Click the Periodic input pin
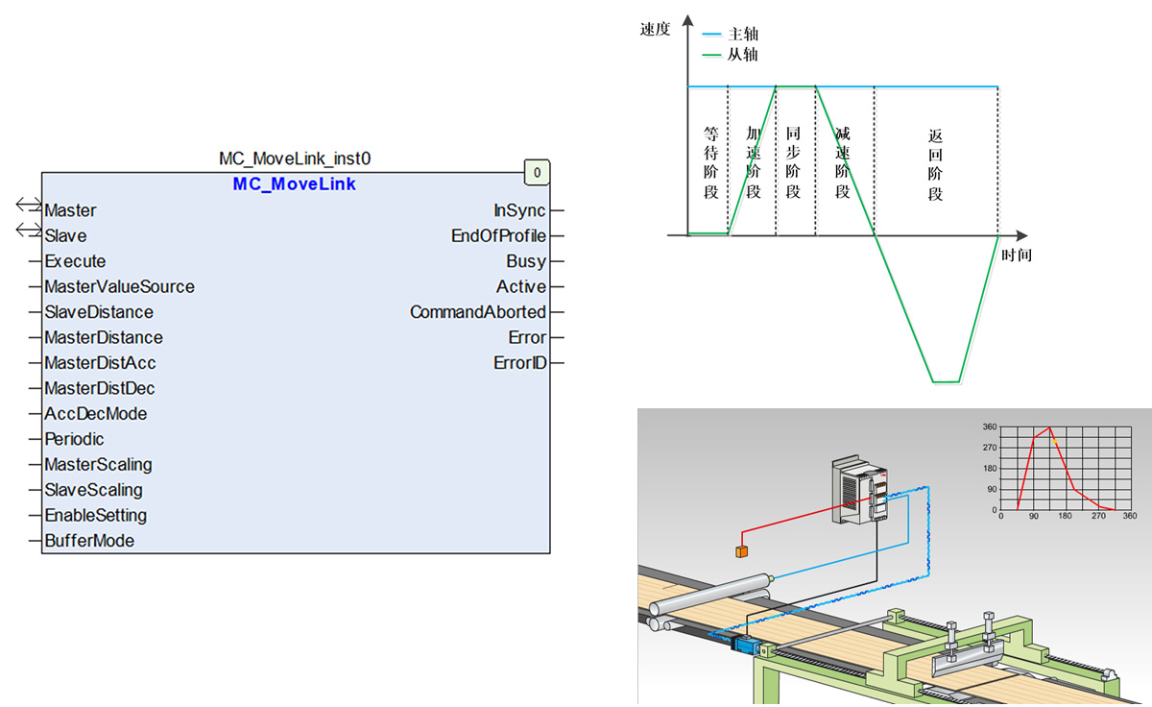The image size is (1152, 707). pos(74,439)
